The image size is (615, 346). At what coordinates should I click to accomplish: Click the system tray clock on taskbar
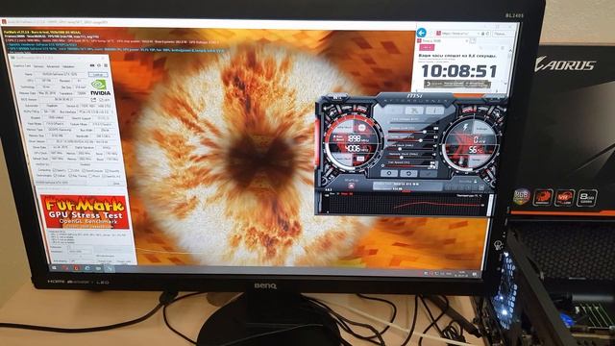(462, 273)
